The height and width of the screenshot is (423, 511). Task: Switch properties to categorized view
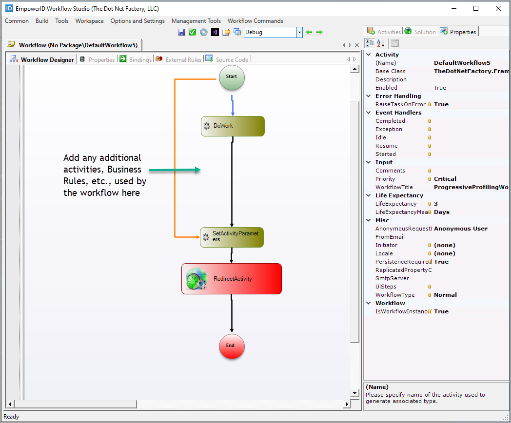tap(370, 43)
